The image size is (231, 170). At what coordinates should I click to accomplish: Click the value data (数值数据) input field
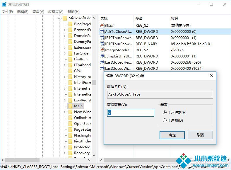click(131, 113)
